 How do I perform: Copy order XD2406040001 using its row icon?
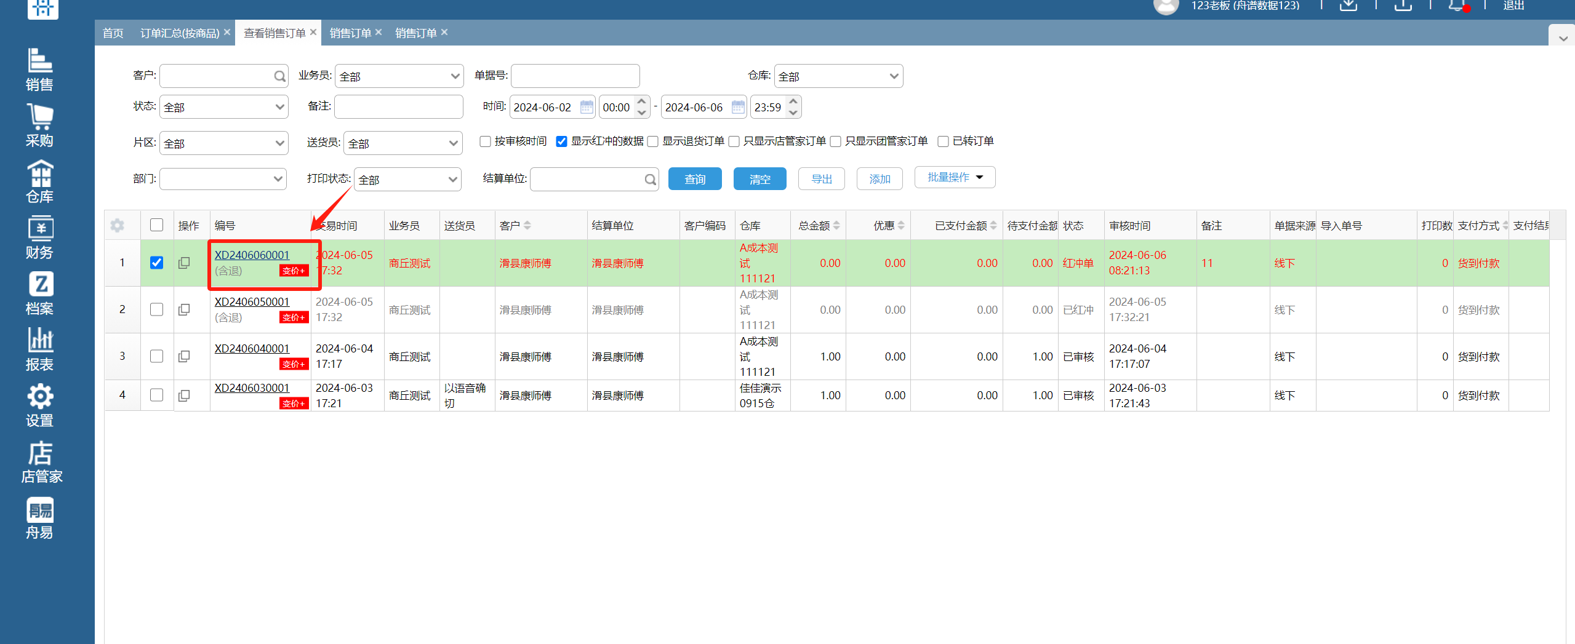coord(184,357)
